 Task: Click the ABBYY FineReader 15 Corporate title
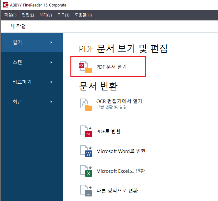point(38,5)
